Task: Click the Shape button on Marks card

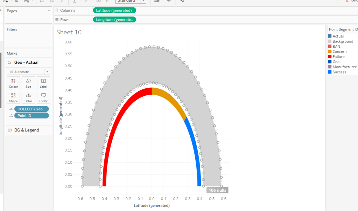Action: pyautogui.click(x=13, y=97)
